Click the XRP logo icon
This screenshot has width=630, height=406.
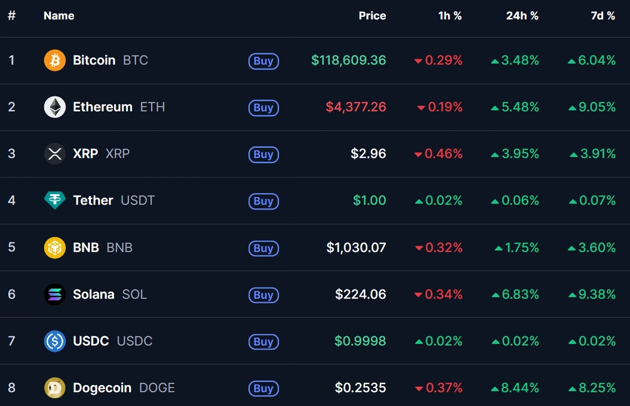pos(55,154)
